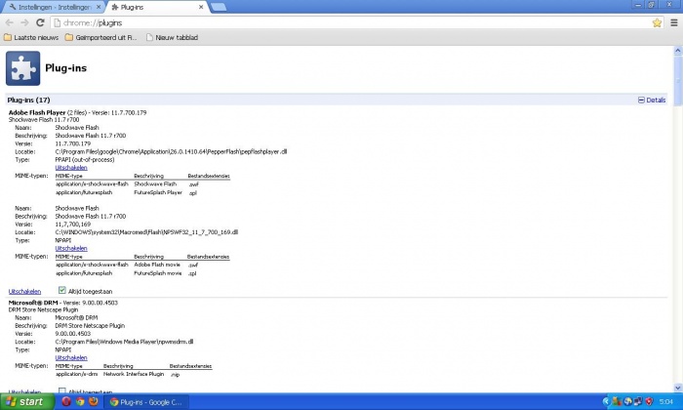
Task: Click the PPAPI (out-of-process) type value
Action: (x=85, y=160)
